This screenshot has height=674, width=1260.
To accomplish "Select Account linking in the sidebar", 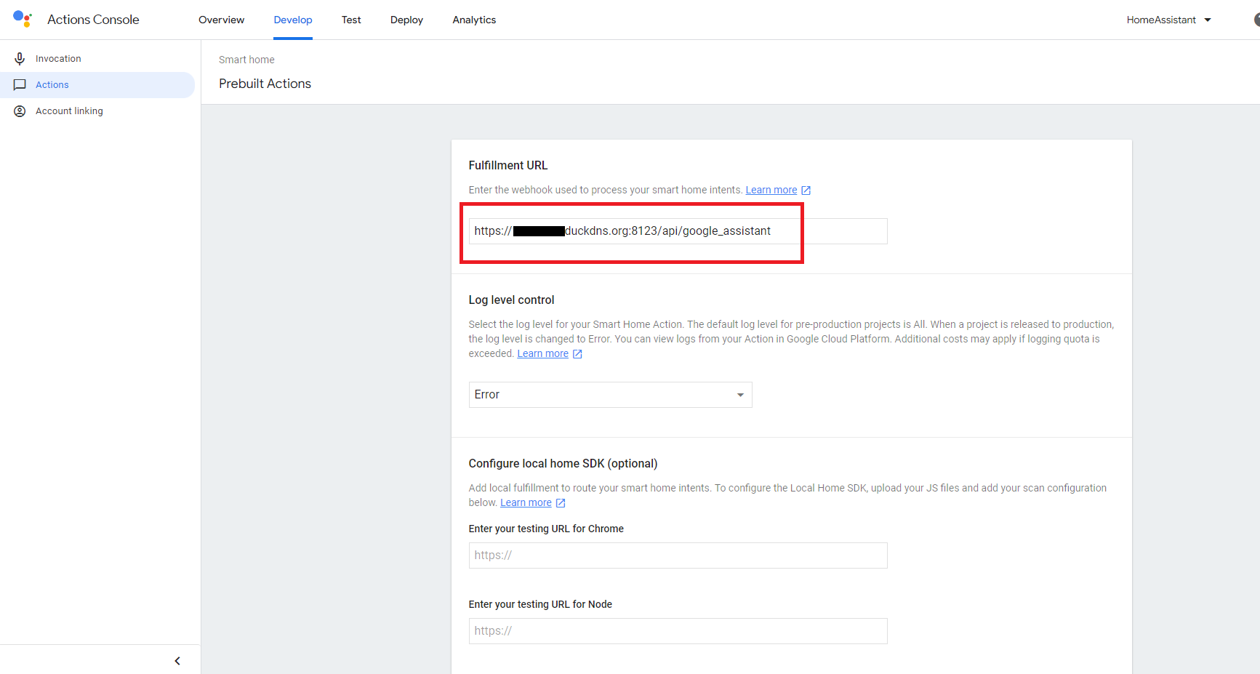I will click(x=69, y=111).
